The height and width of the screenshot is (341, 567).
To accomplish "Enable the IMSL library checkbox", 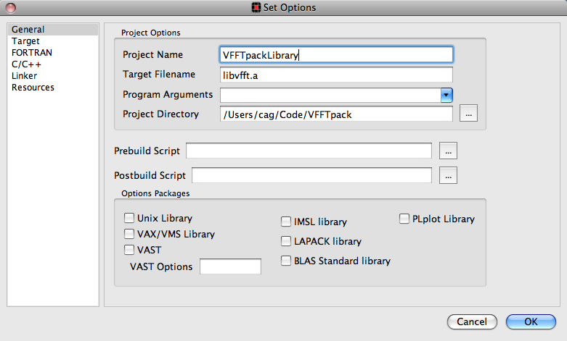I will point(285,222).
